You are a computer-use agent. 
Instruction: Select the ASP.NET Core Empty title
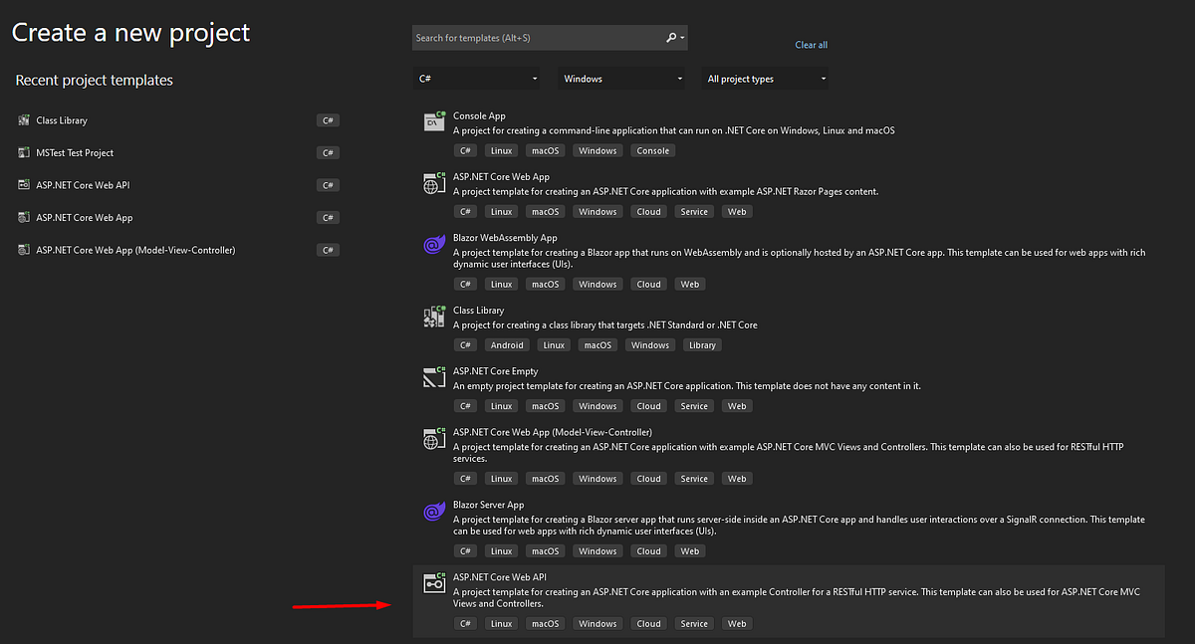(x=495, y=371)
